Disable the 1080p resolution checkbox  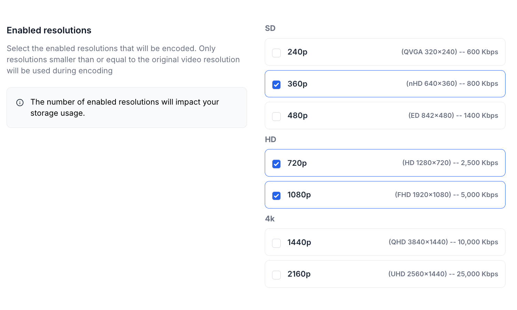pos(276,196)
